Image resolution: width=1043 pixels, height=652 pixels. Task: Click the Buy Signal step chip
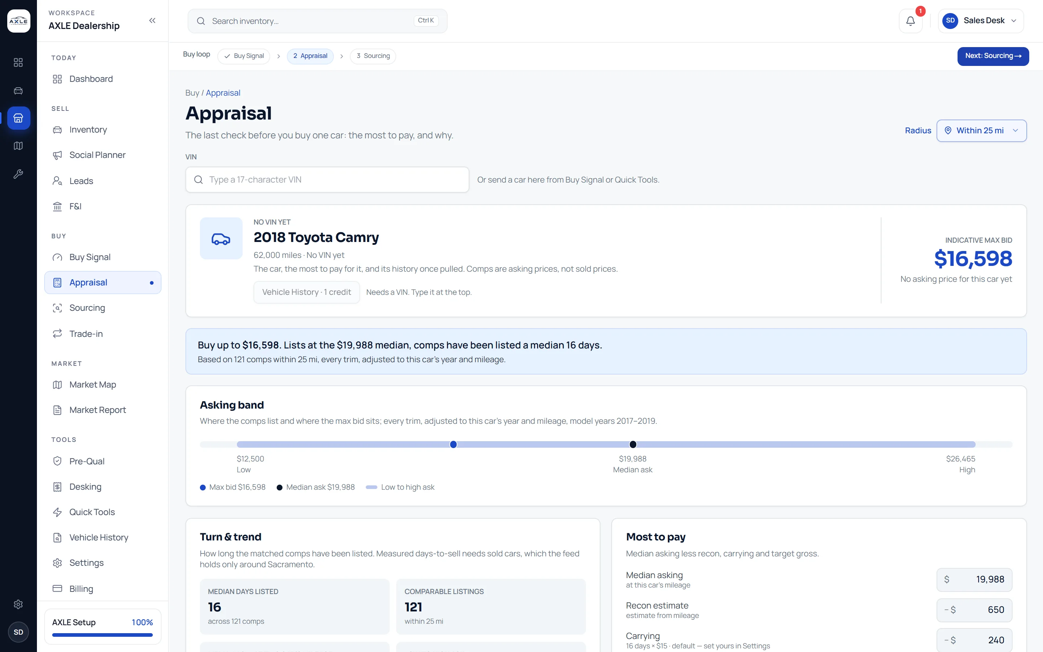click(x=244, y=56)
